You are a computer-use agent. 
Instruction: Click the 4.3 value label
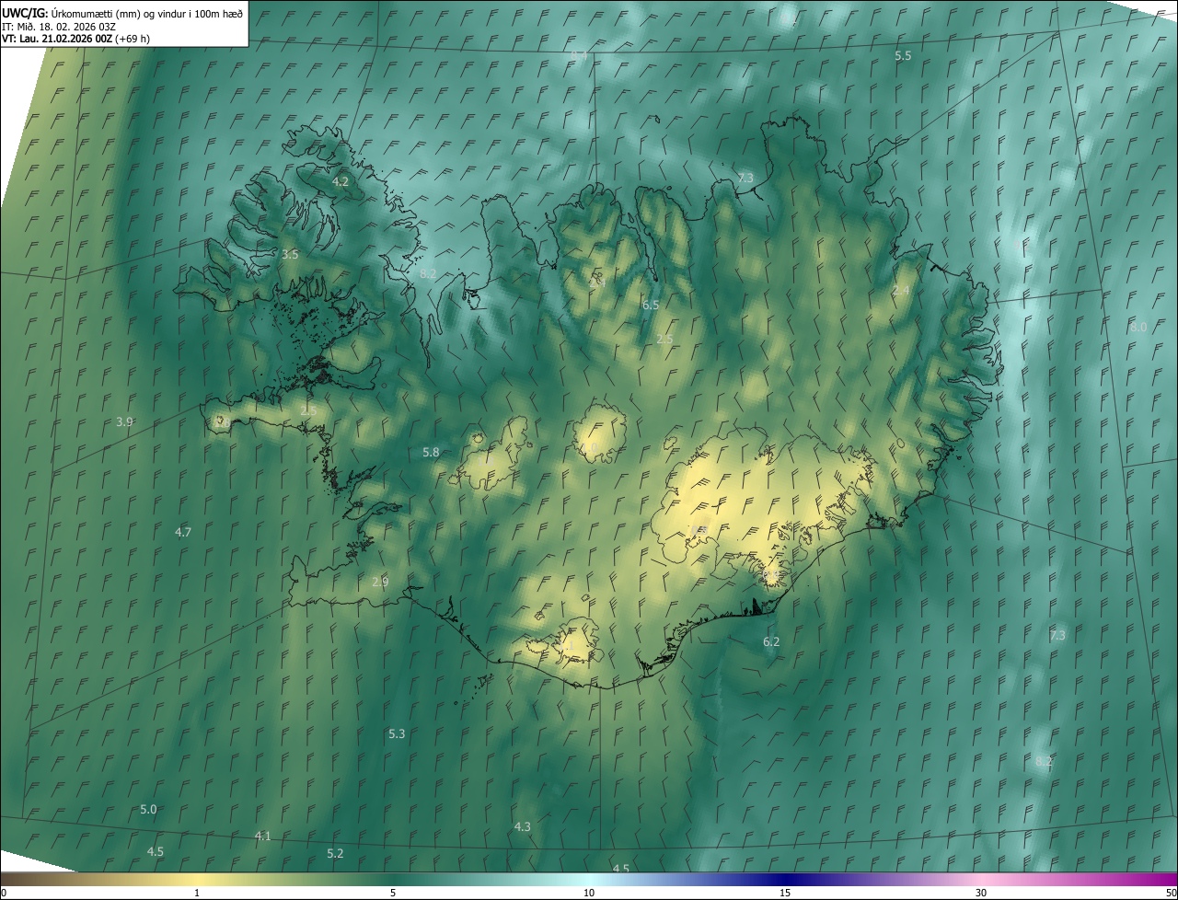522,826
